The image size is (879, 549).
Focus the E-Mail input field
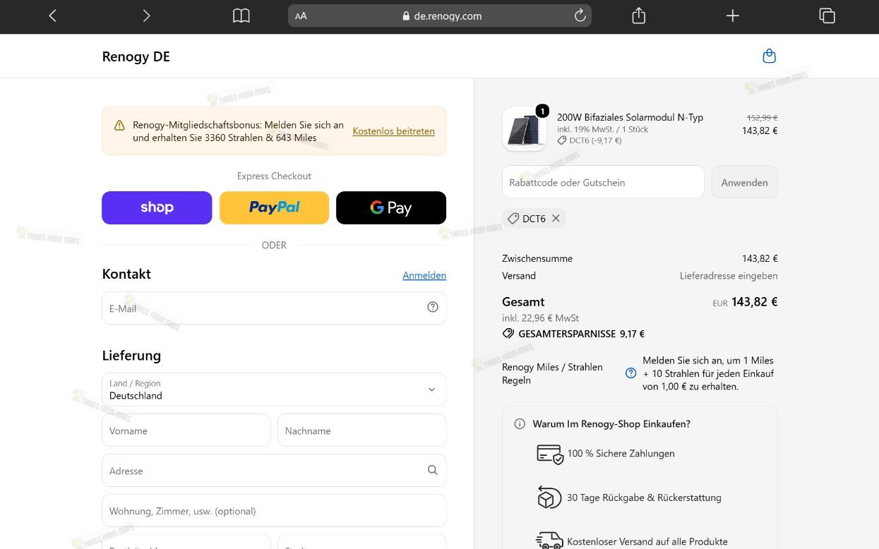pyautogui.click(x=274, y=308)
